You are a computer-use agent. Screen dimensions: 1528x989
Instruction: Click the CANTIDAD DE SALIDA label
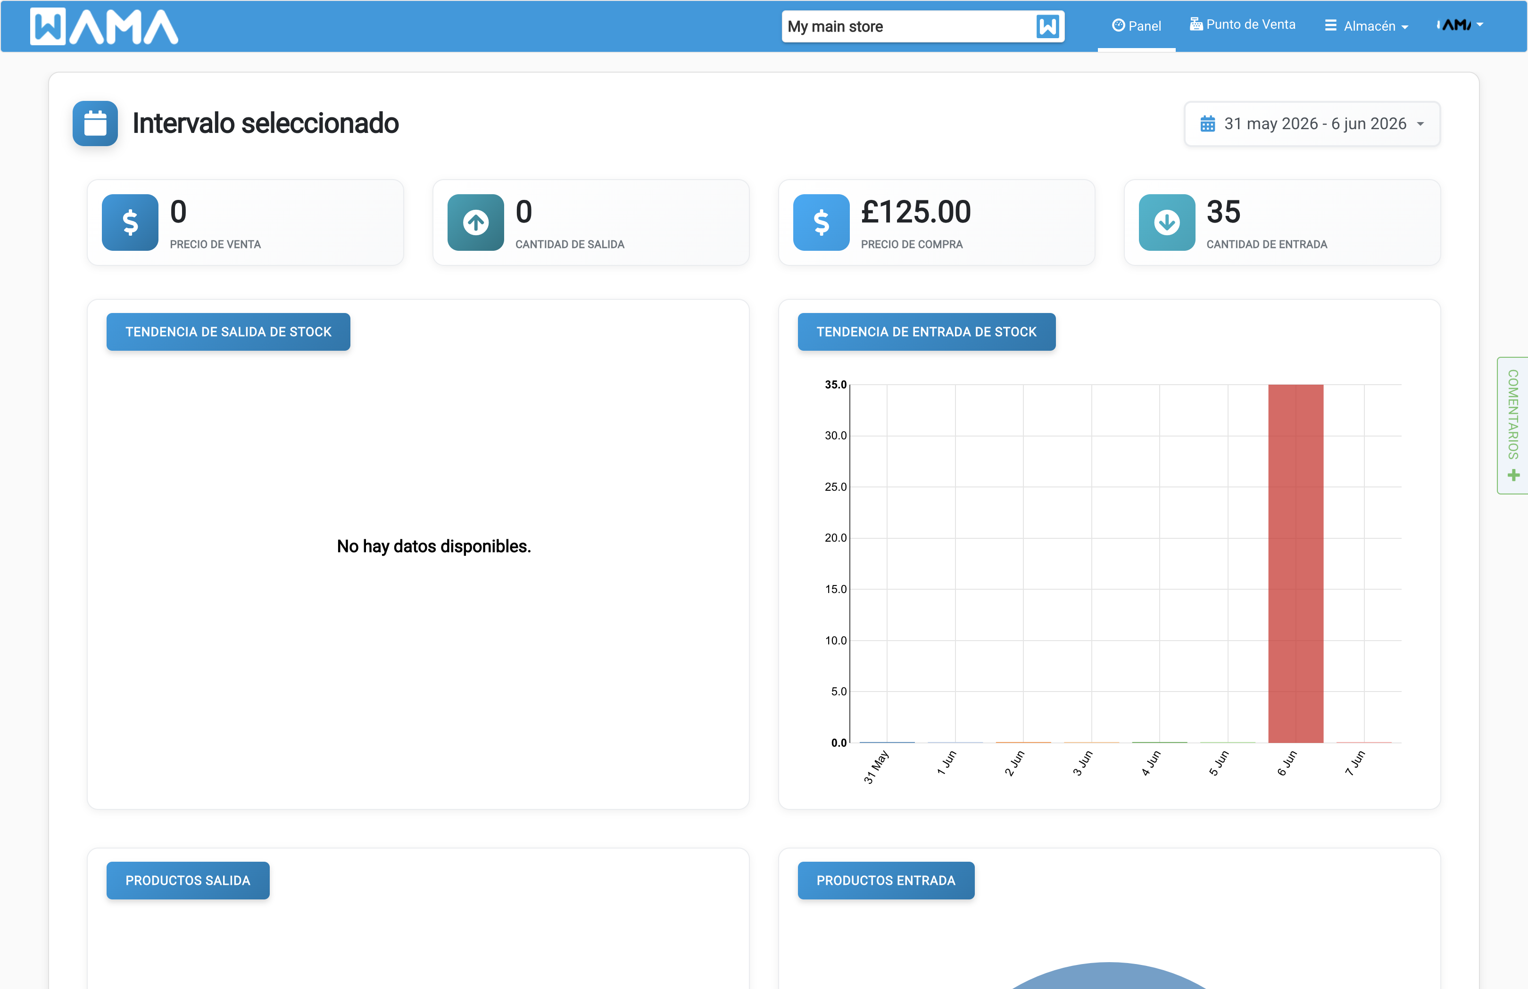point(570,245)
